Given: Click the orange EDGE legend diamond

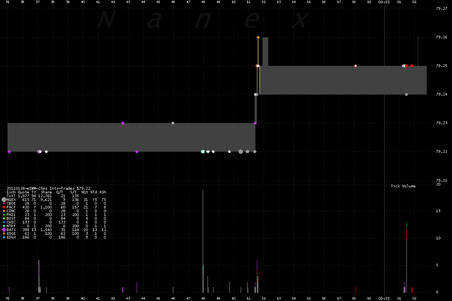Looking at the screenshot, I should pyautogui.click(x=4, y=234).
